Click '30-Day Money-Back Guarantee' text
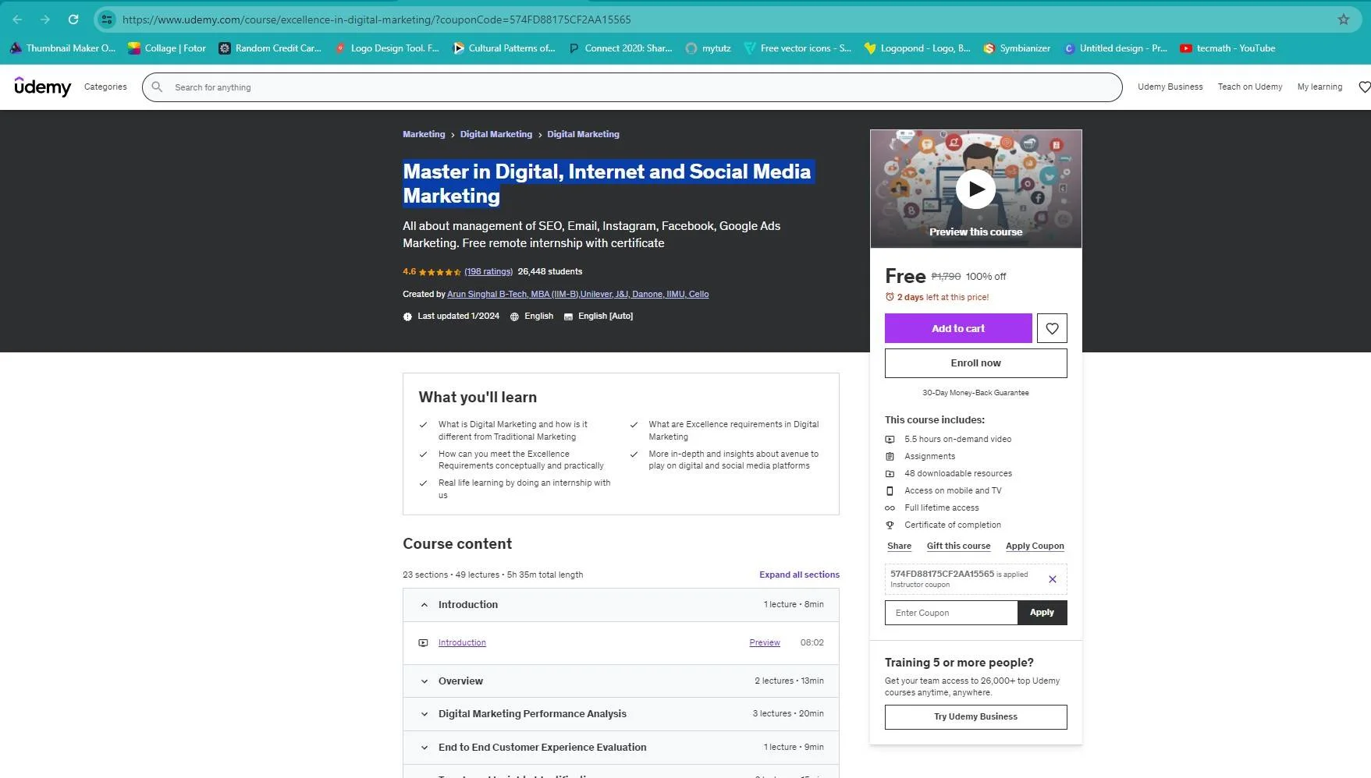 tap(975, 393)
